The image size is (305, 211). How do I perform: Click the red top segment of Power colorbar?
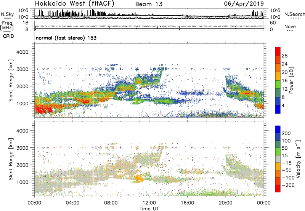(x=278, y=51)
